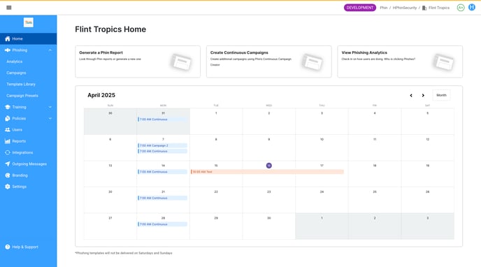Screen dimensions: 481x267
Task: Open the Reports menu item
Action: tap(28, 141)
